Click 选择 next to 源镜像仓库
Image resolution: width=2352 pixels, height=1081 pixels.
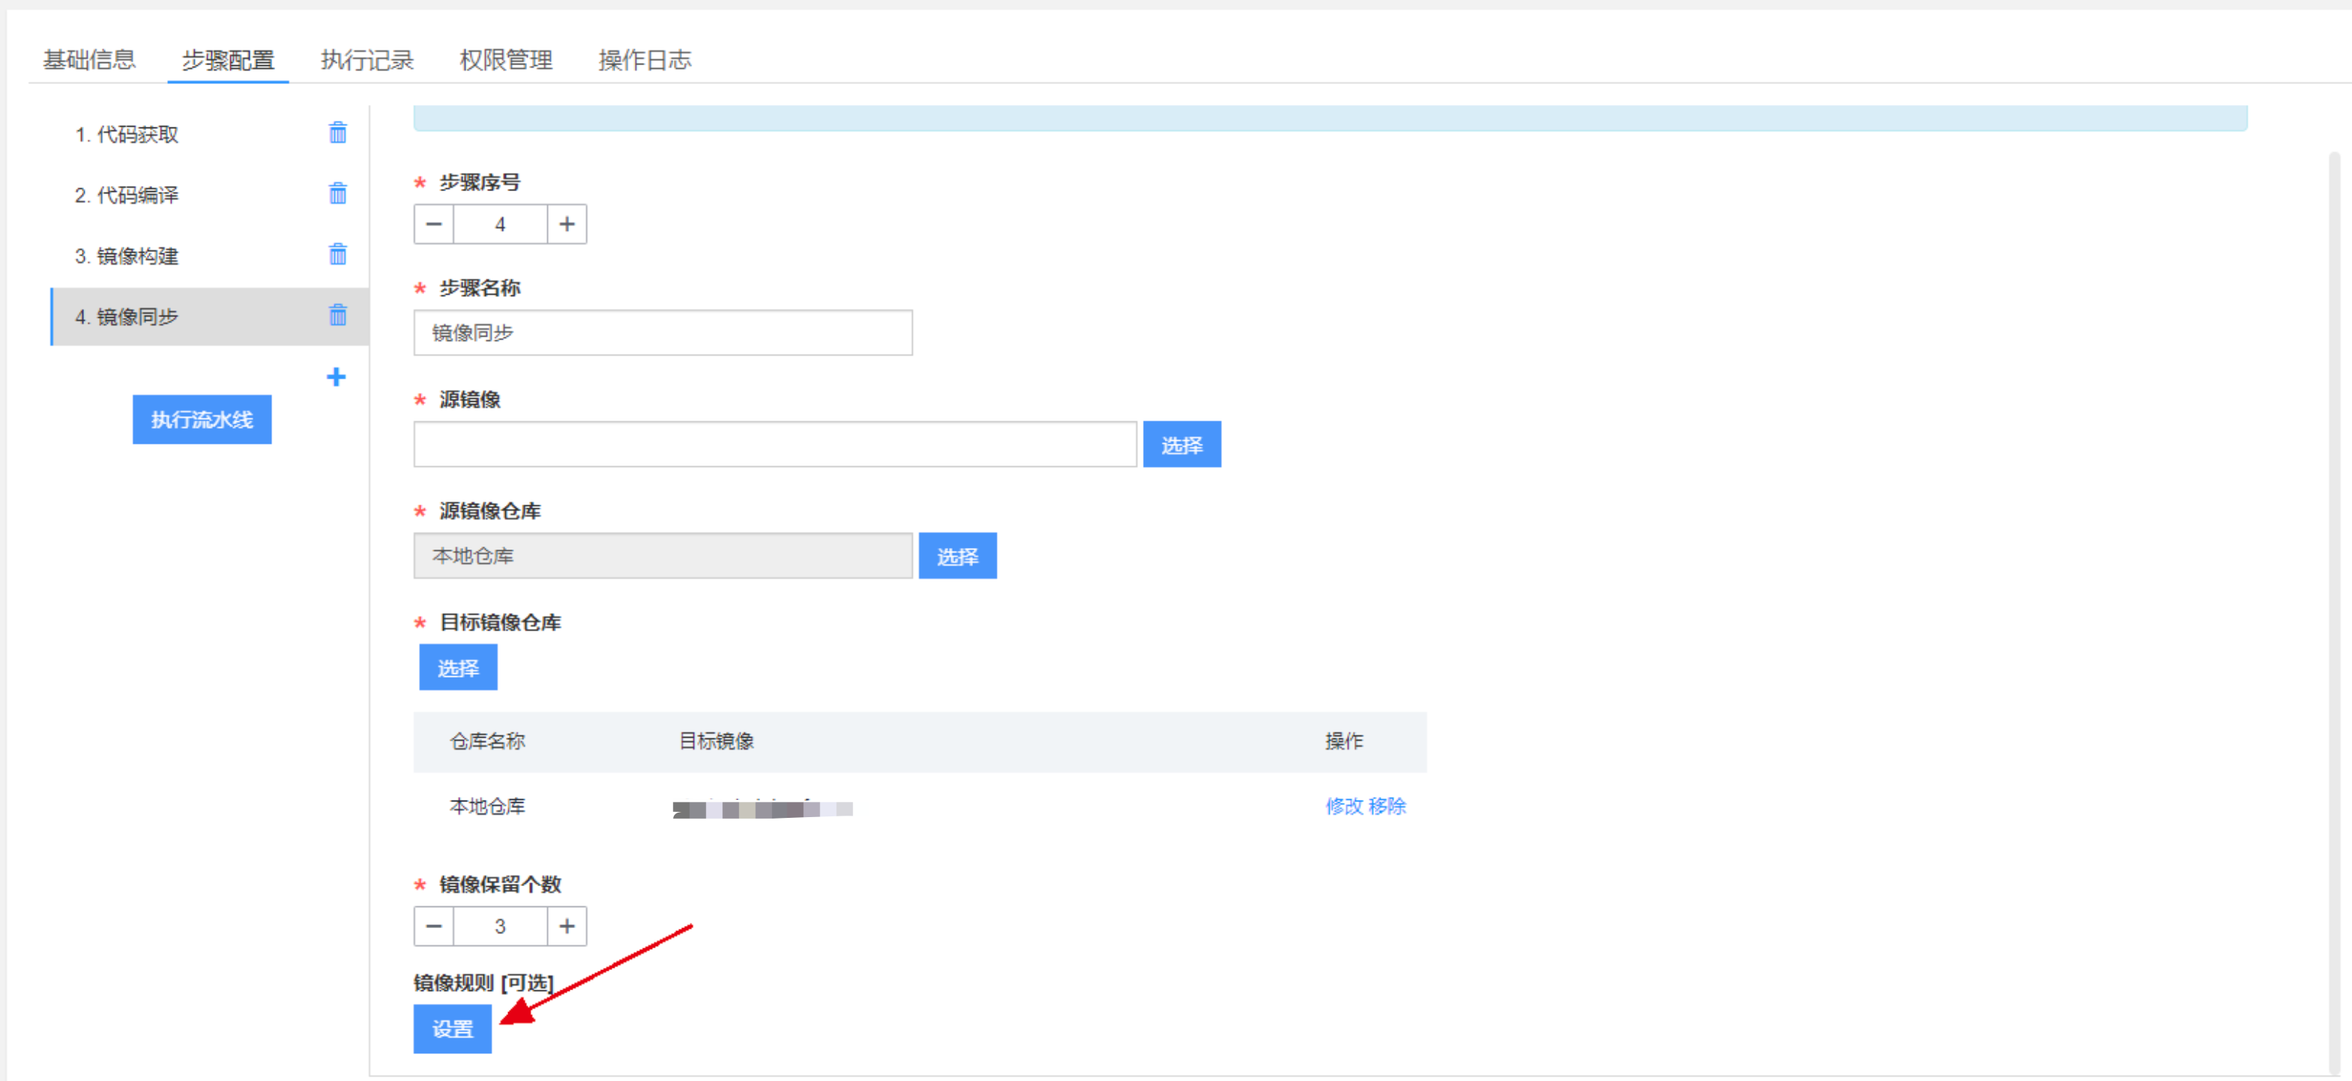[957, 556]
